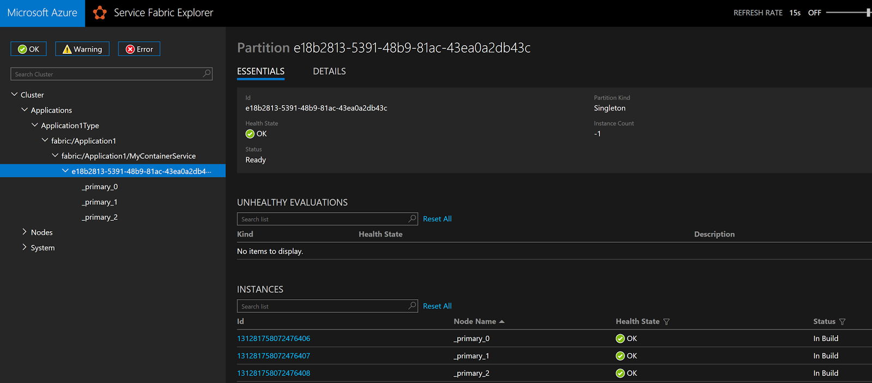
Task: Click Health State header in Unhealthy Evaluations
Action: 380,234
